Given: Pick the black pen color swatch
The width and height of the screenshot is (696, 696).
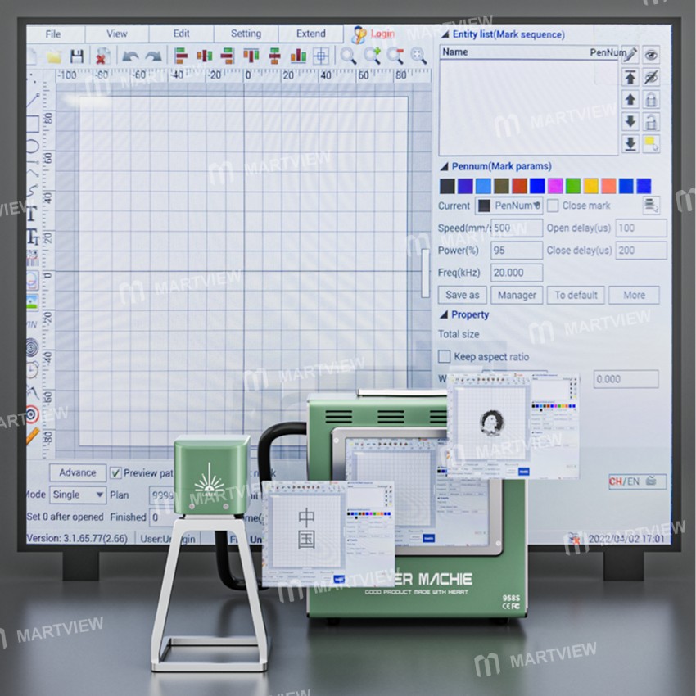Looking at the screenshot, I should tap(447, 186).
